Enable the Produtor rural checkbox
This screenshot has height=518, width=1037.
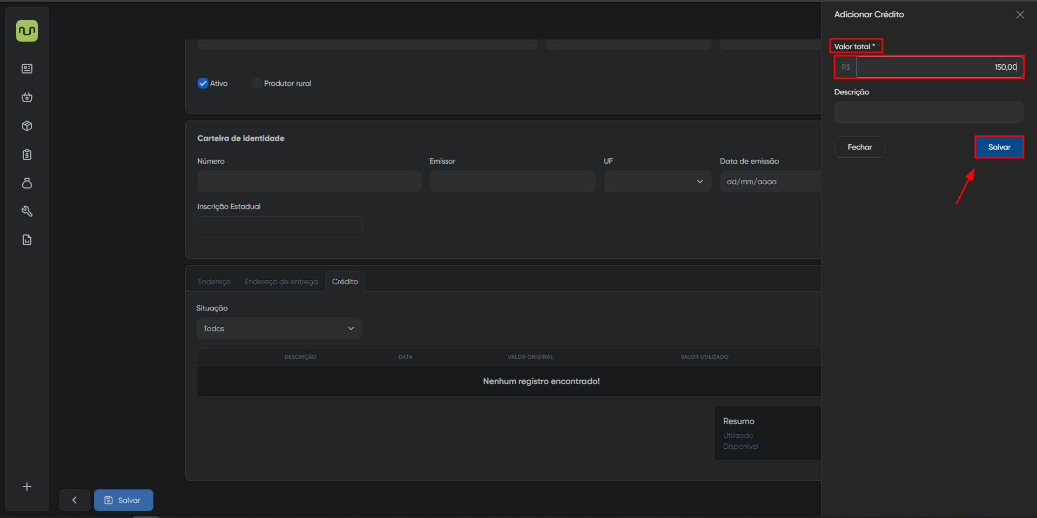pyautogui.click(x=257, y=83)
